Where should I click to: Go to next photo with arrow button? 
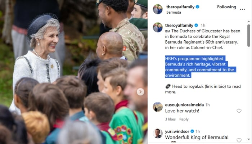140,92
